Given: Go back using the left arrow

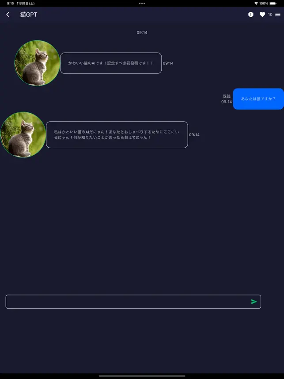Looking at the screenshot, I should click(x=8, y=15).
